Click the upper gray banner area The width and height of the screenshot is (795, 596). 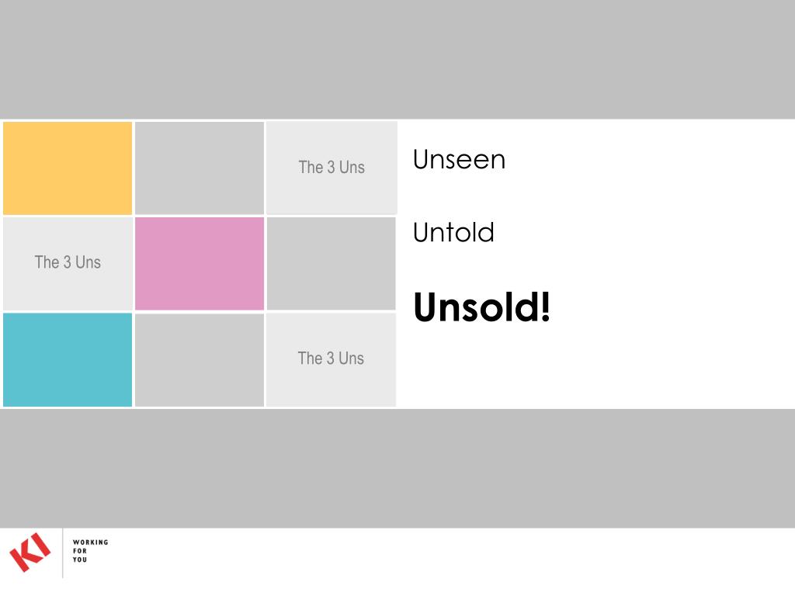(x=397, y=59)
